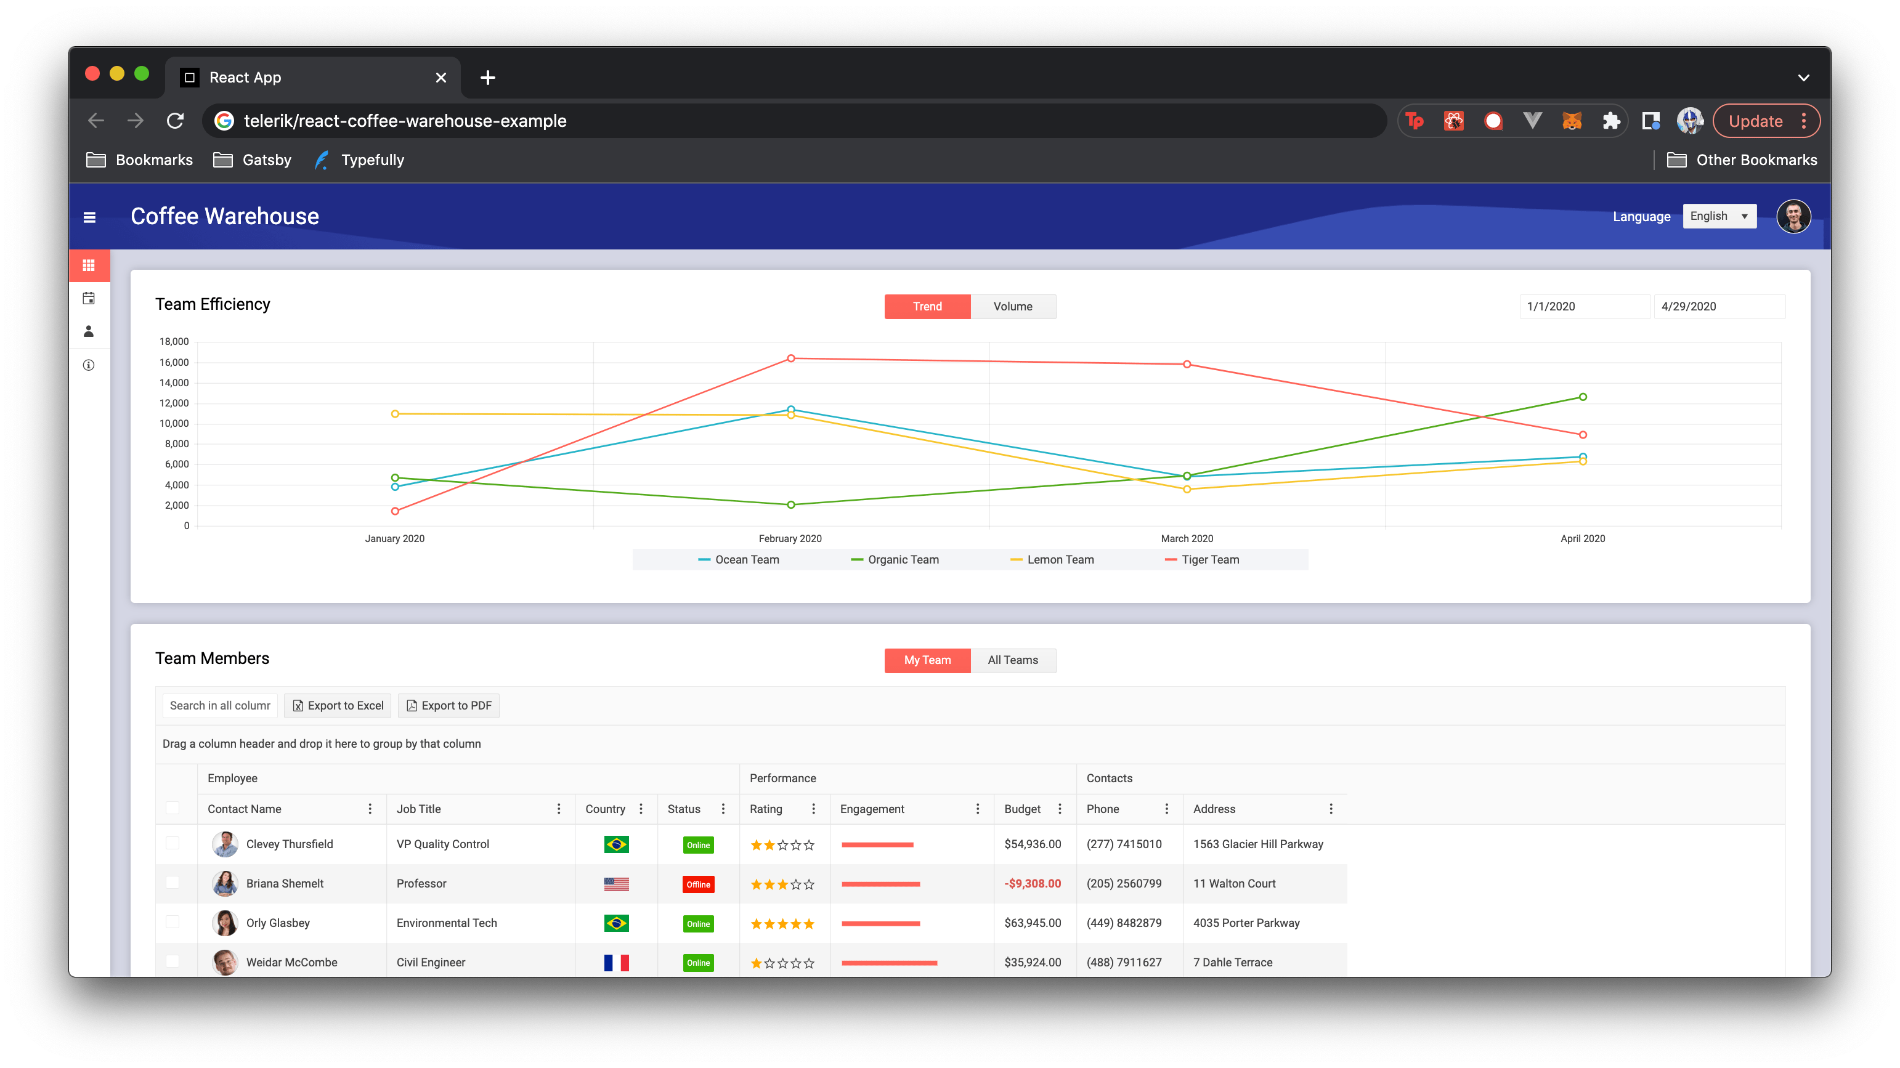Select Briana Shemelt row checkbox
The image size is (1900, 1068).
click(171, 883)
